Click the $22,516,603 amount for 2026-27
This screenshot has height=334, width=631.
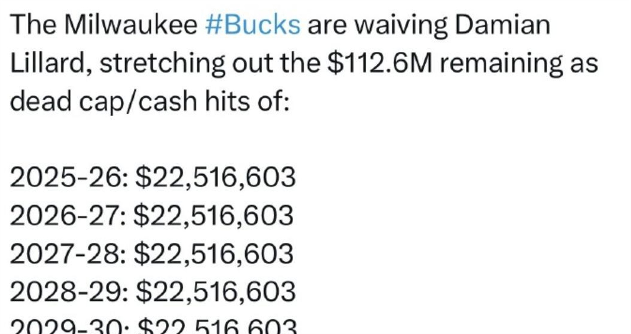click(213, 216)
